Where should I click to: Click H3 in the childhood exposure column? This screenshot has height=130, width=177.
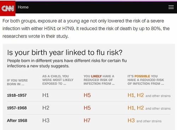46,120
